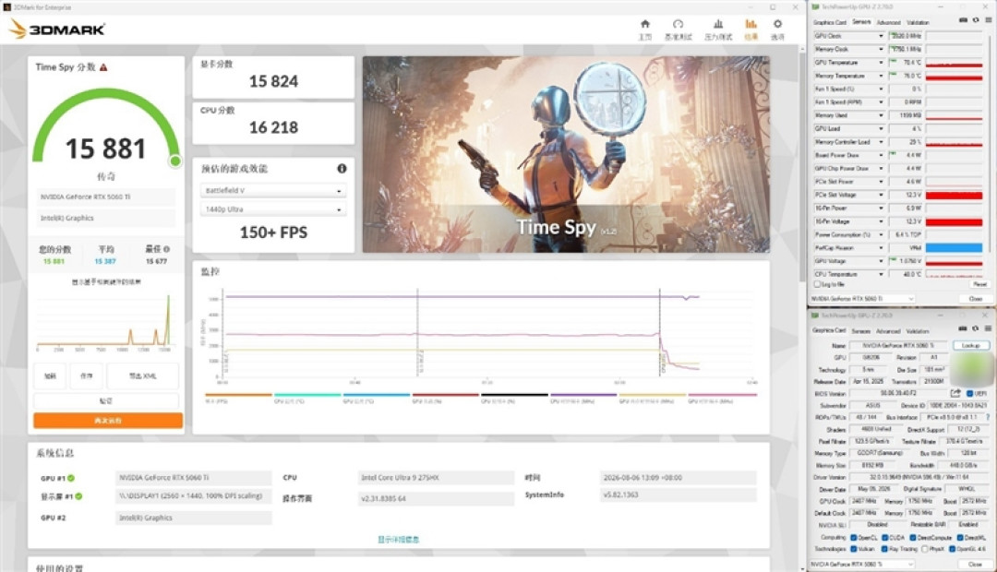Screen dimensions: 997x572
Task: Switch to Validation tab in lower GPU-Z window
Action: click(x=918, y=331)
